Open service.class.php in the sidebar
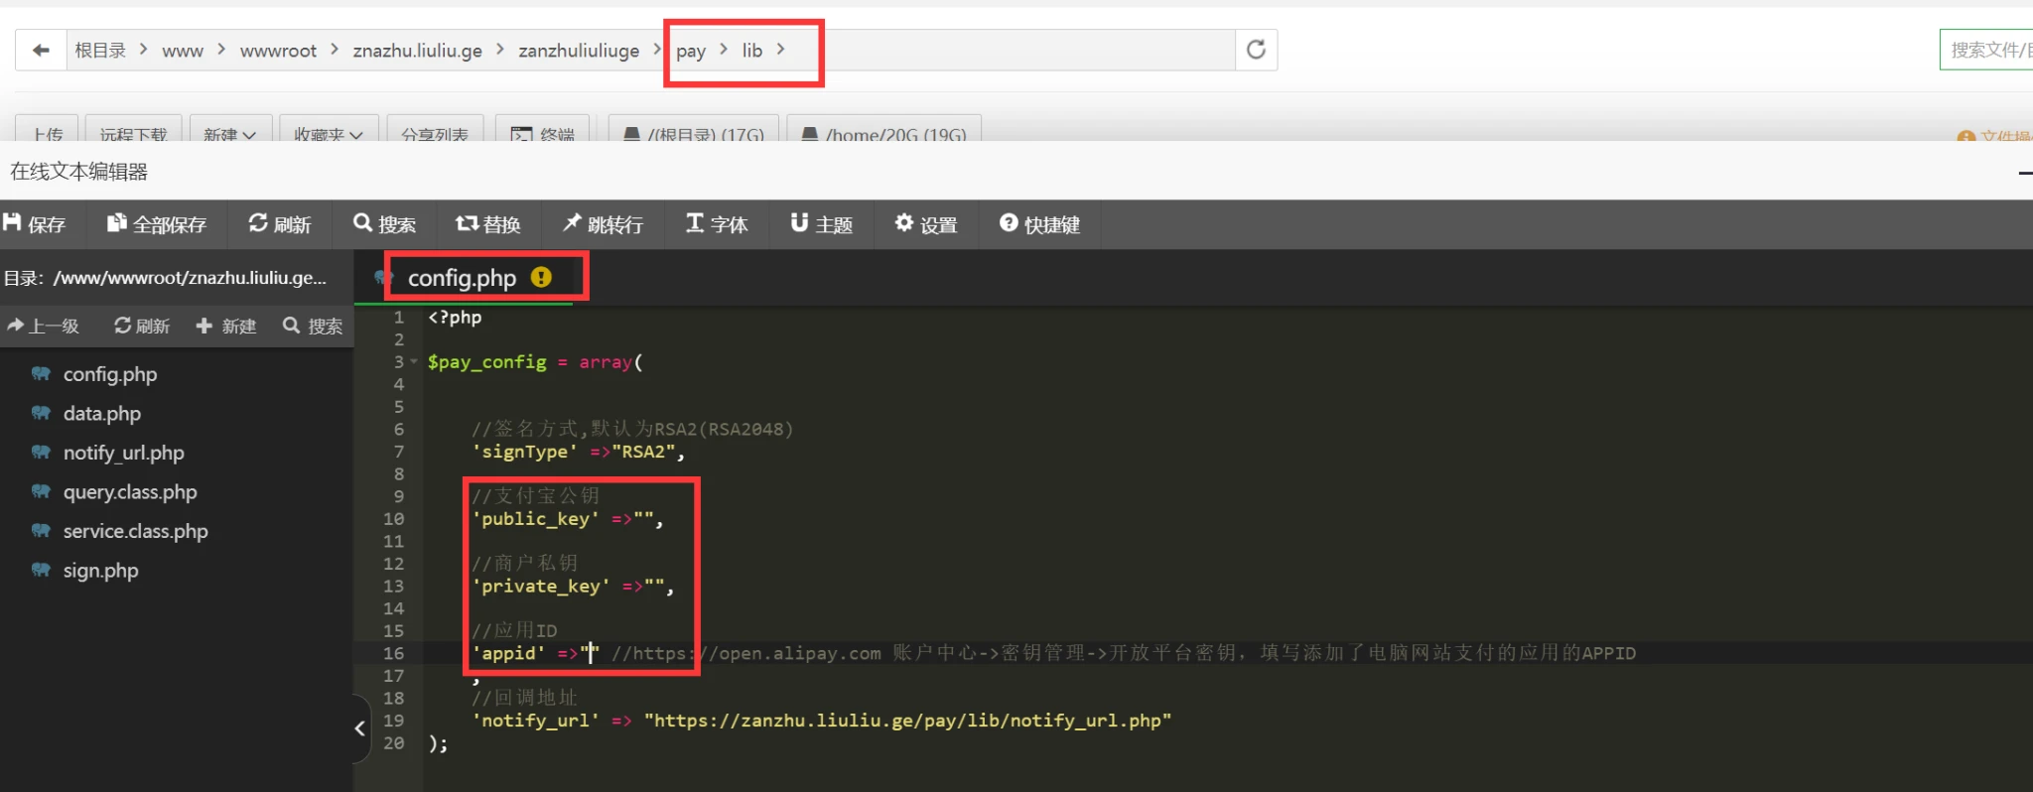The image size is (2033, 792). click(x=135, y=531)
